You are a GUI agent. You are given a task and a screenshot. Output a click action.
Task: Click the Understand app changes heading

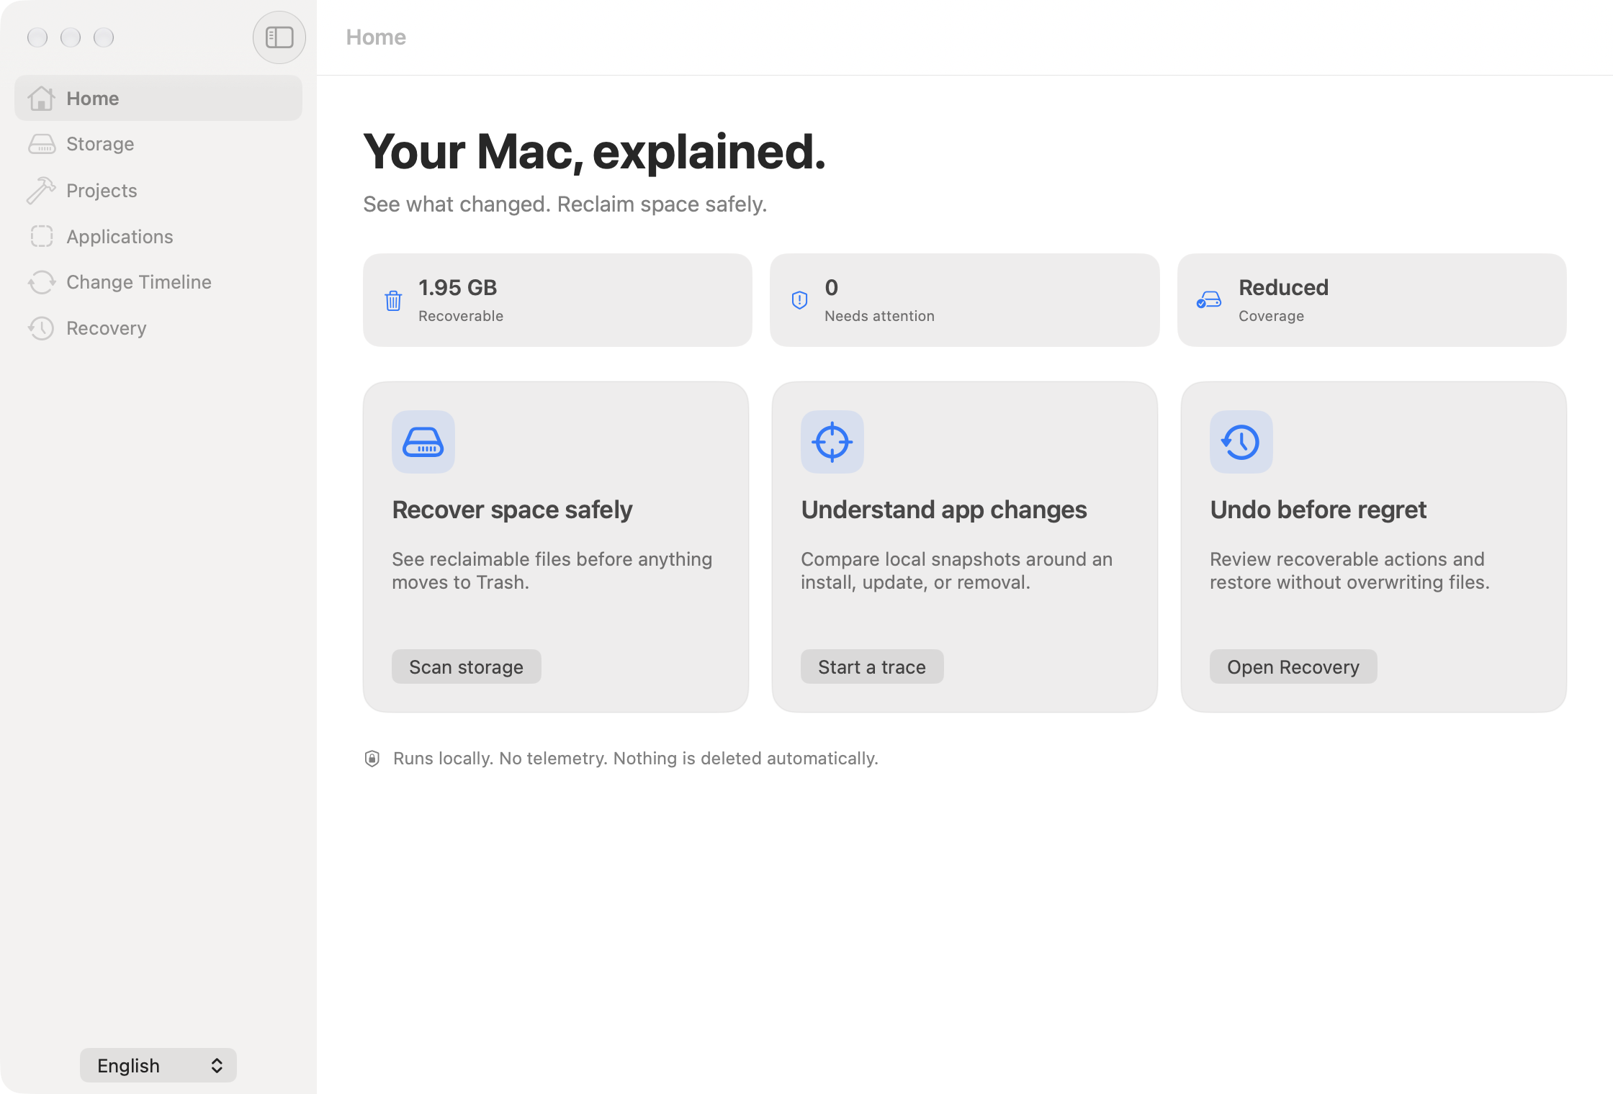944,510
